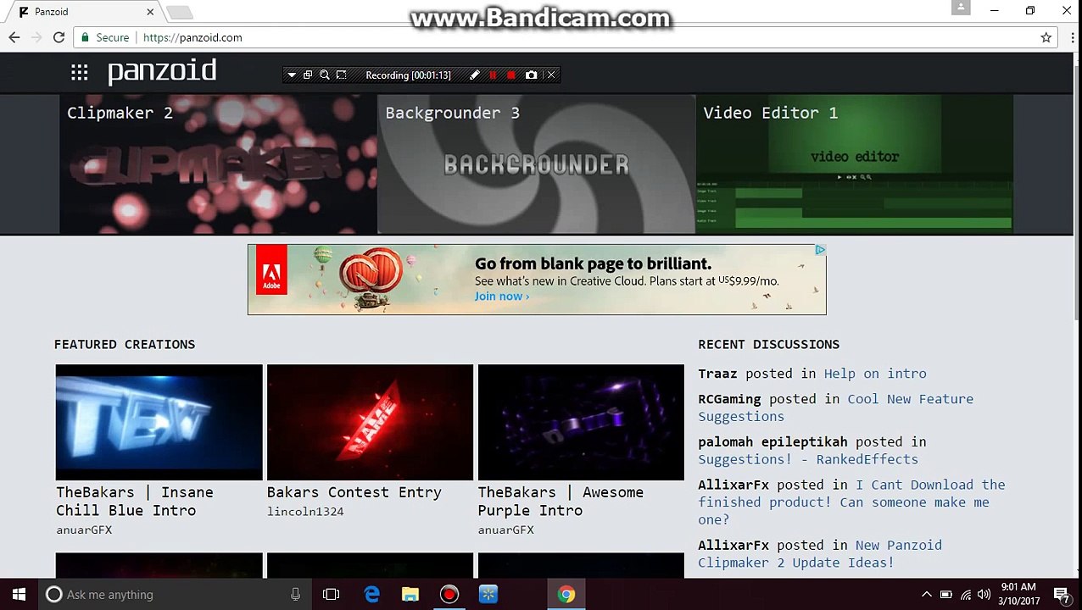The height and width of the screenshot is (610, 1082).
Task: Bookmark this page with the star
Action: pyautogui.click(x=1046, y=37)
